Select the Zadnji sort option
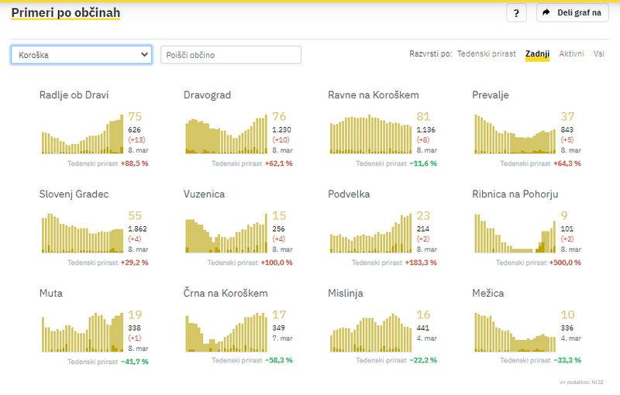 (537, 54)
